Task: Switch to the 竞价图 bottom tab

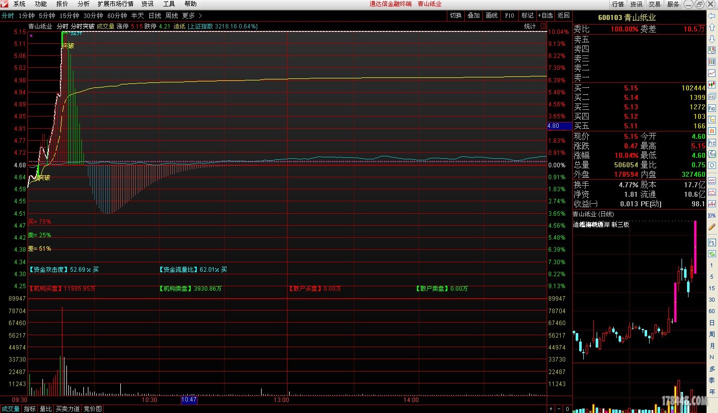Action: tap(92, 409)
